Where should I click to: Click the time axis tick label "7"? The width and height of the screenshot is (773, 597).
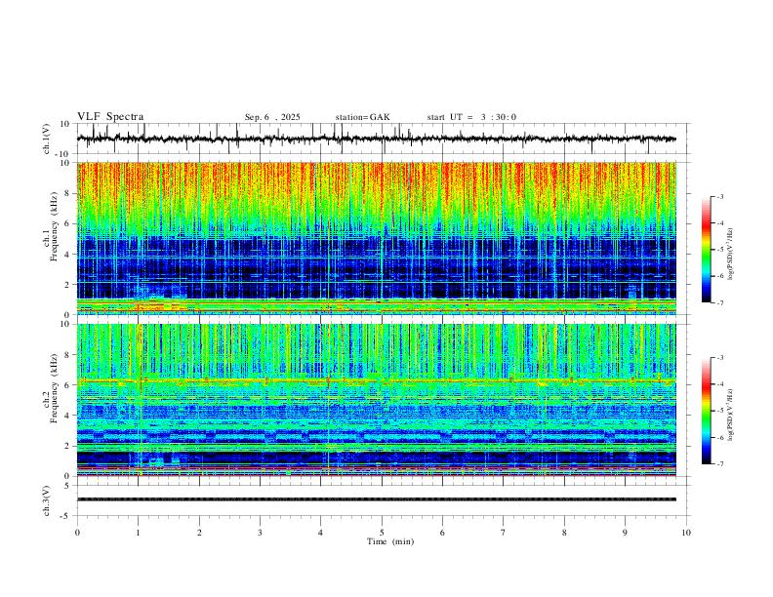(x=504, y=533)
